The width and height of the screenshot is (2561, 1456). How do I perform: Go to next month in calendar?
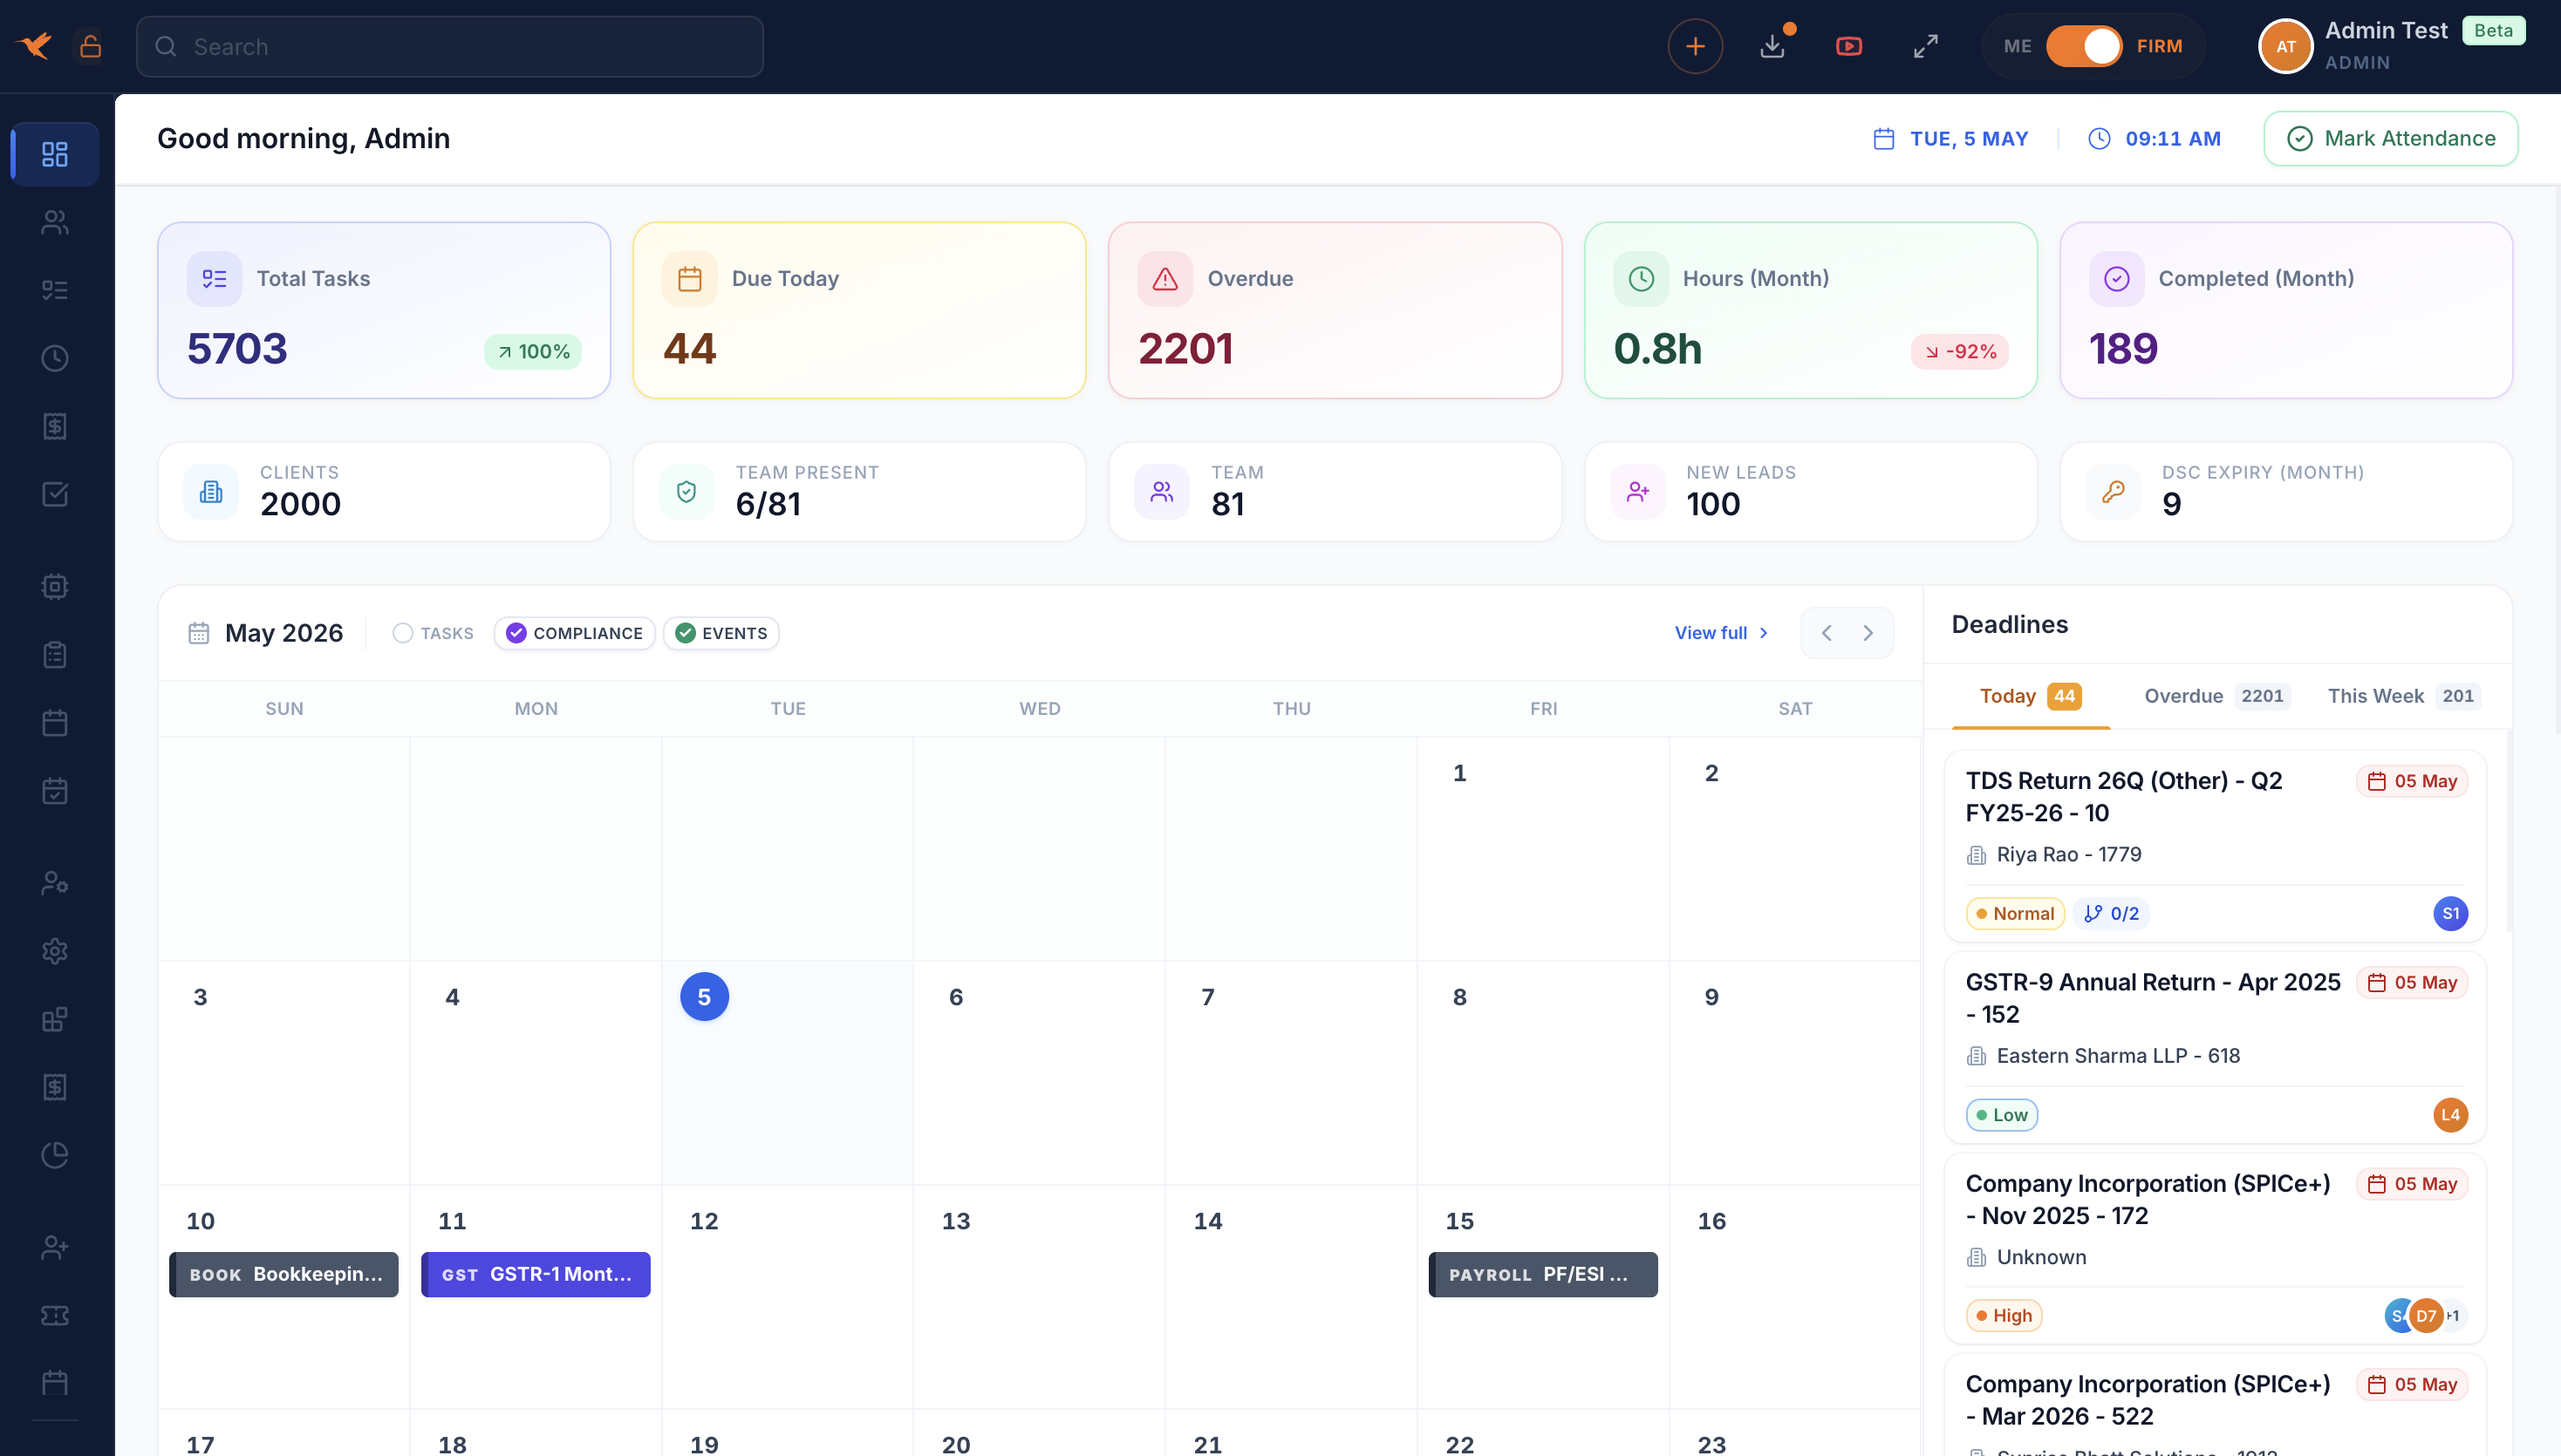[x=1868, y=633]
